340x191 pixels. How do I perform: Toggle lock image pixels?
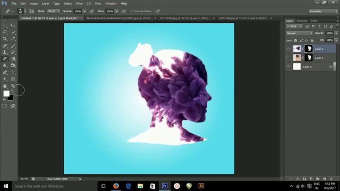tap(301, 40)
